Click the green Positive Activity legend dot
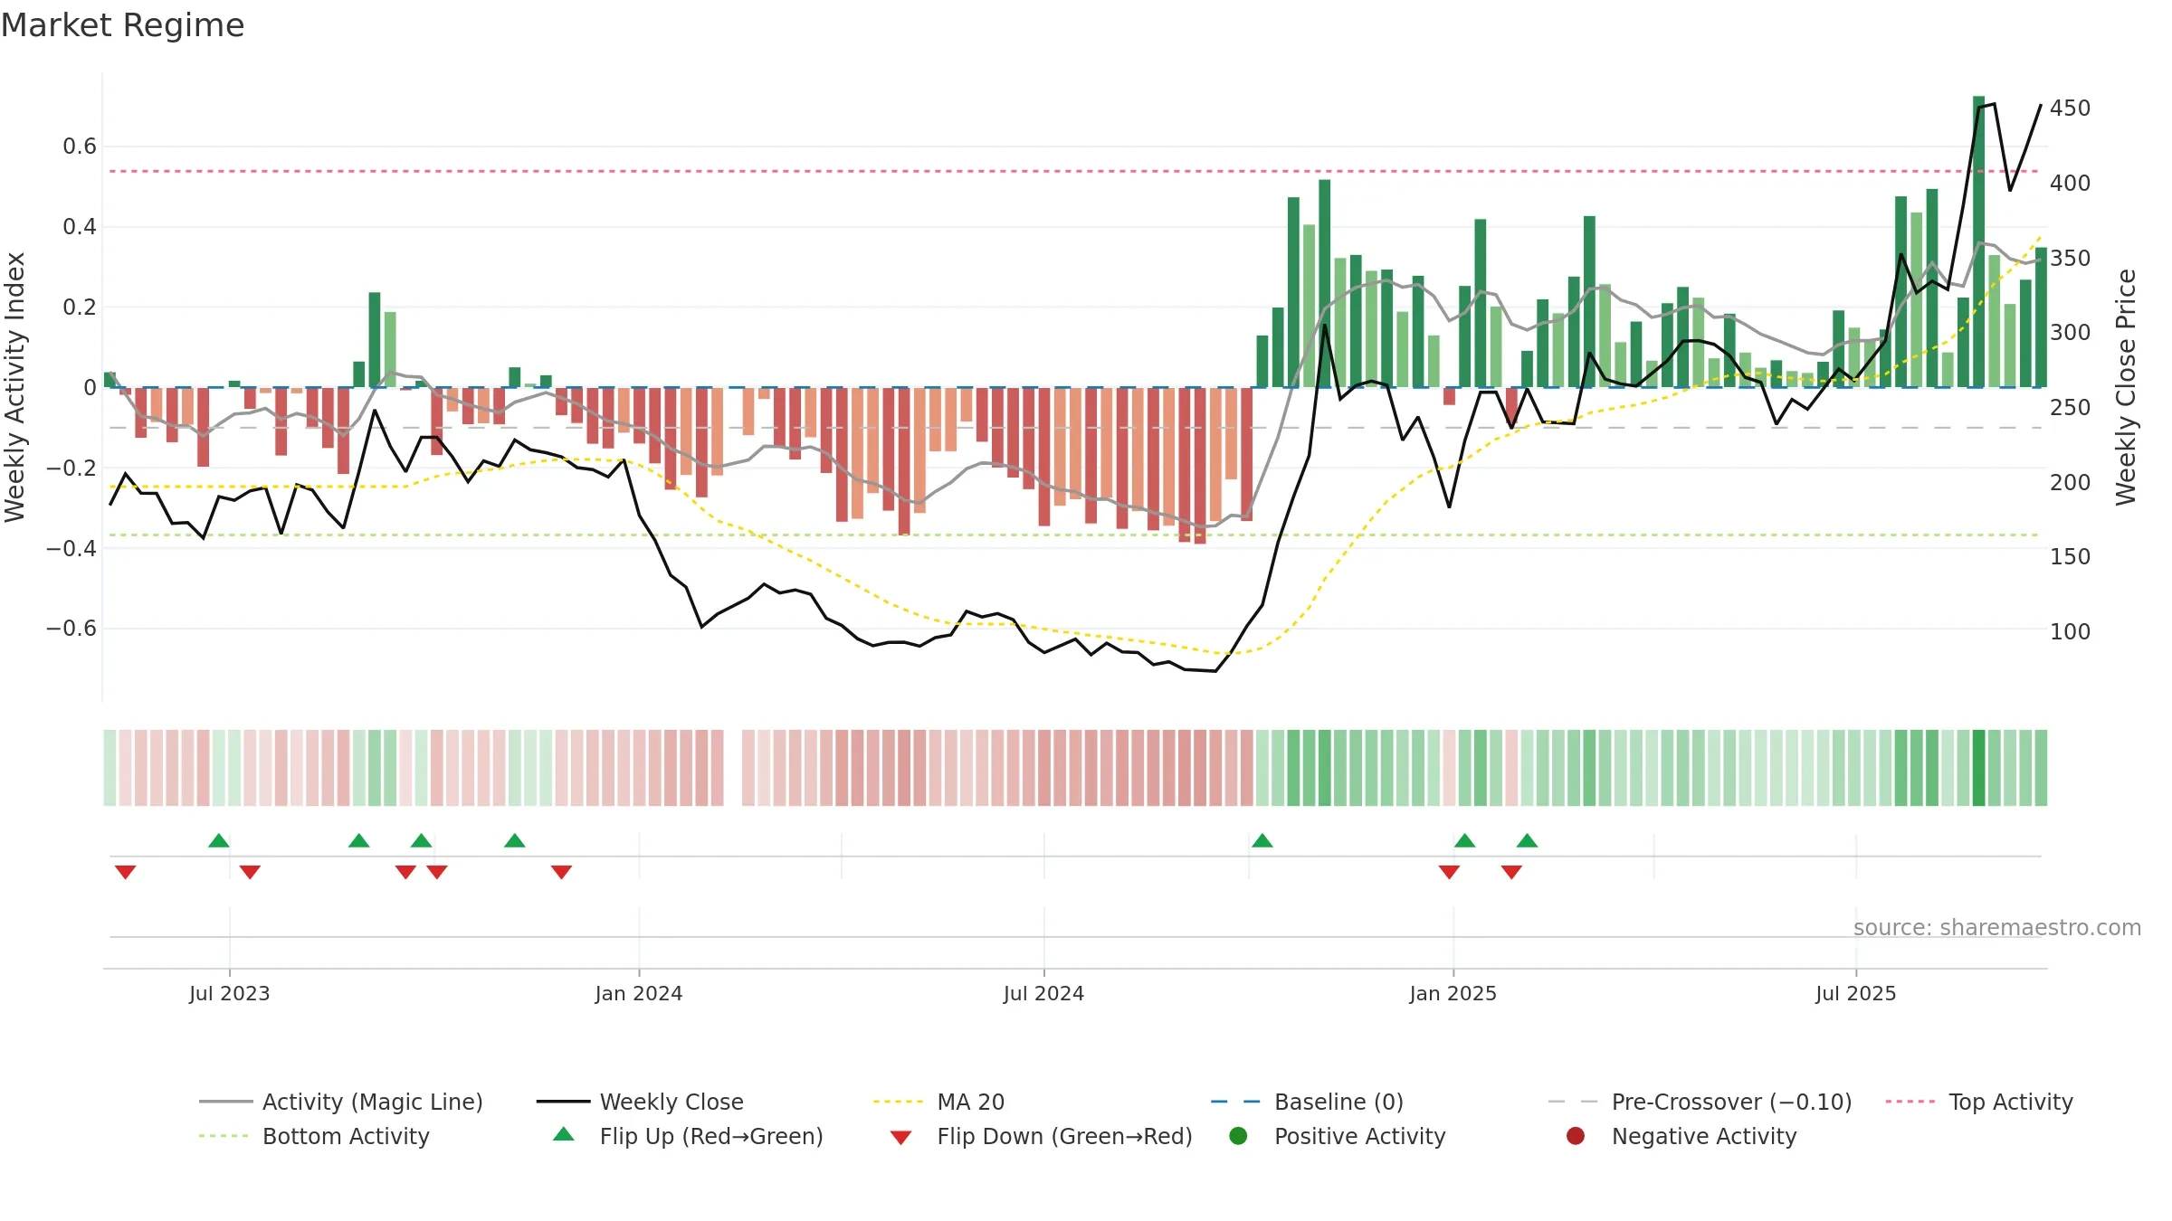Image resolution: width=2172 pixels, height=1221 pixels. [x=1239, y=1136]
